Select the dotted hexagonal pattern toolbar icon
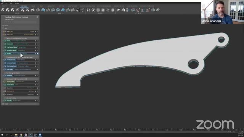244x137 pixels. 108,10
